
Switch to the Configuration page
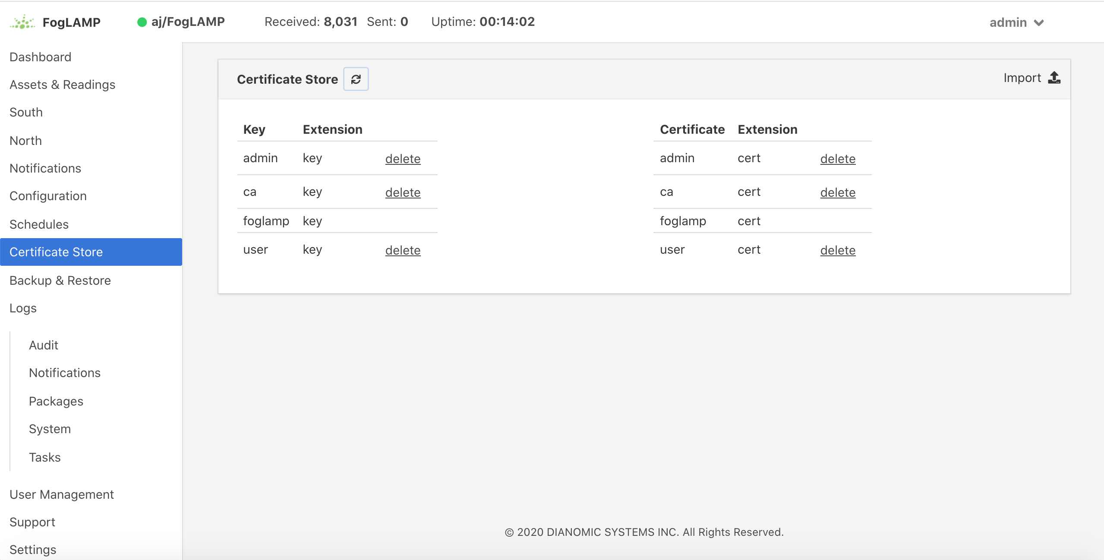tap(48, 195)
